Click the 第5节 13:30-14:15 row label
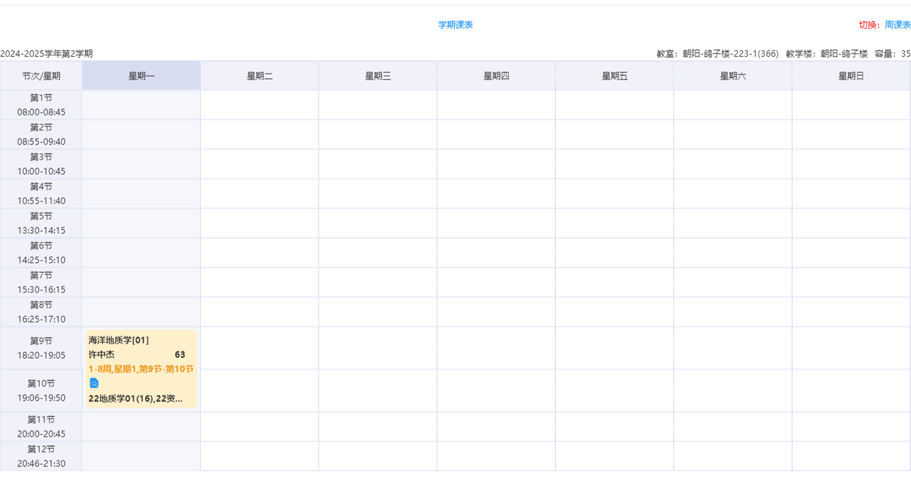The height and width of the screenshot is (495, 911). 41,223
